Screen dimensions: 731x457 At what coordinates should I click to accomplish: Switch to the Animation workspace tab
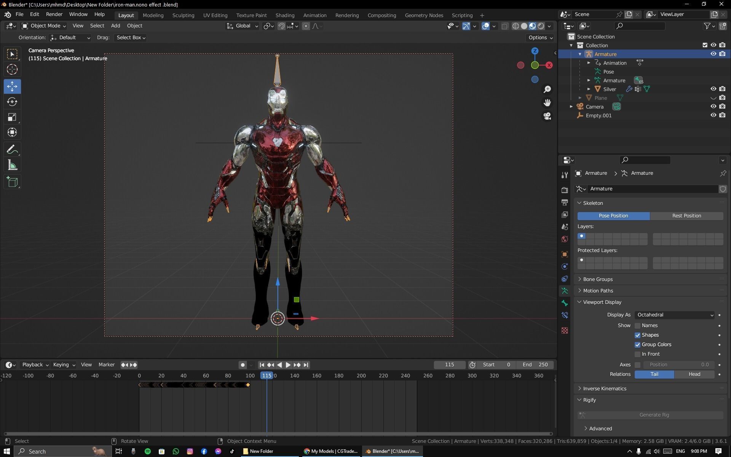tap(315, 15)
